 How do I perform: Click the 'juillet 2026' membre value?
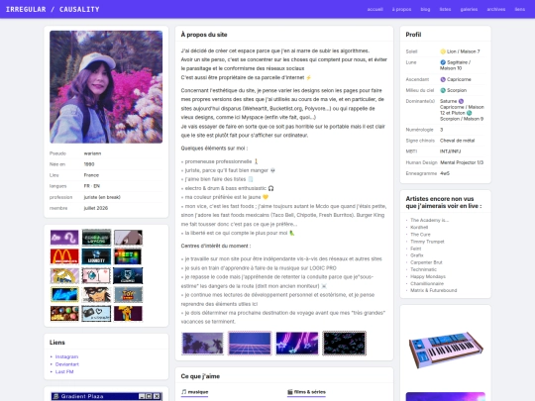point(96,208)
